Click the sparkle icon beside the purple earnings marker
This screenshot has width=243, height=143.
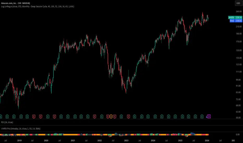[x=206, y=117]
